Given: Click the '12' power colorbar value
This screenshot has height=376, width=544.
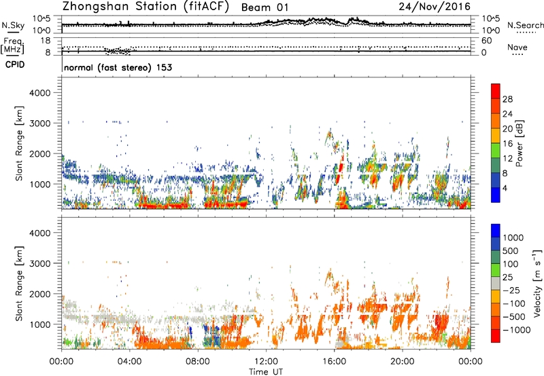Looking at the screenshot, I should (507, 159).
